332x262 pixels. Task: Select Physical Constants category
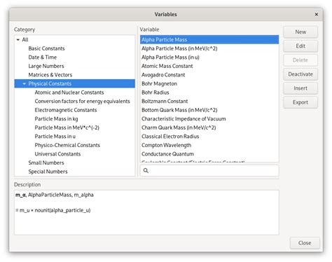[75, 83]
